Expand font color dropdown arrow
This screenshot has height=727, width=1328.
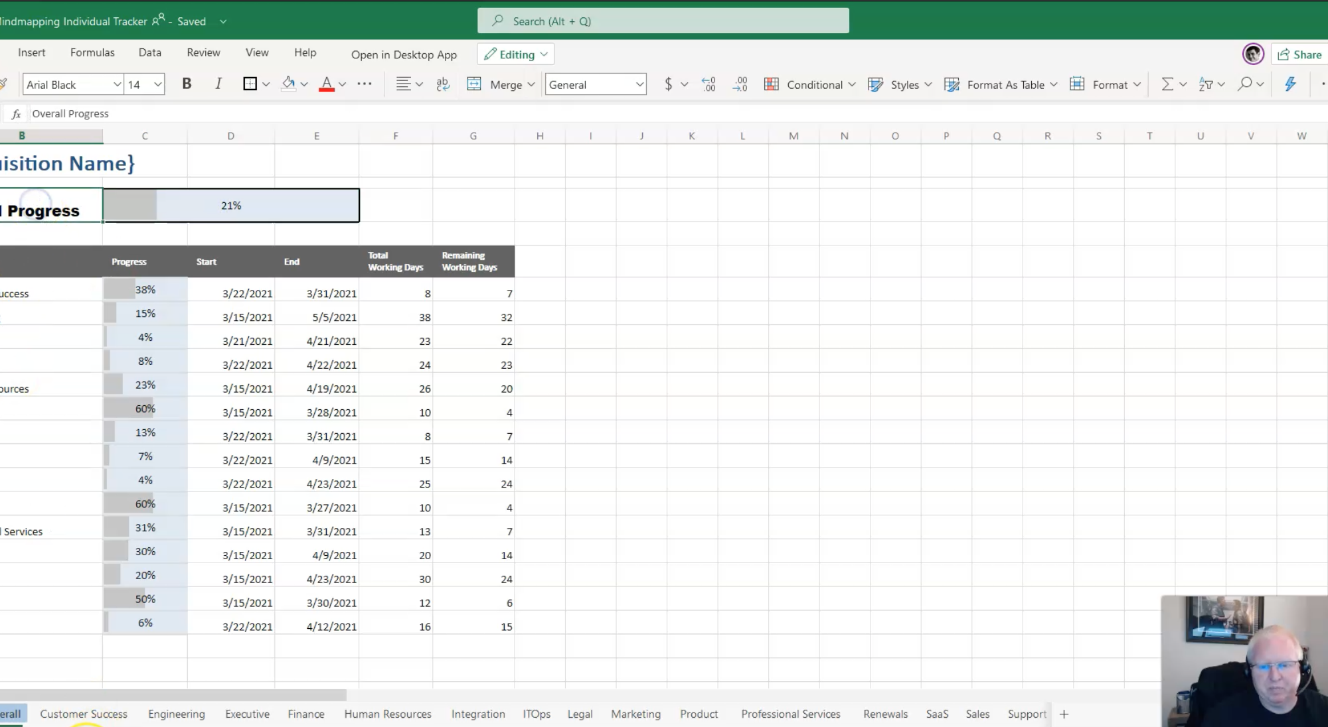coord(342,84)
